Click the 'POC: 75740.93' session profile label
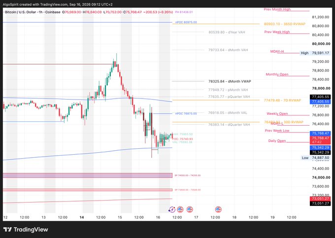The image size is (335, 238). pyautogui.click(x=183, y=139)
